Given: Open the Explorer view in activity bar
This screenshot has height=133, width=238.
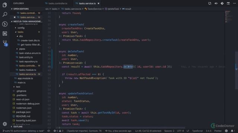Looking at the screenshot, I should coord(5,5).
